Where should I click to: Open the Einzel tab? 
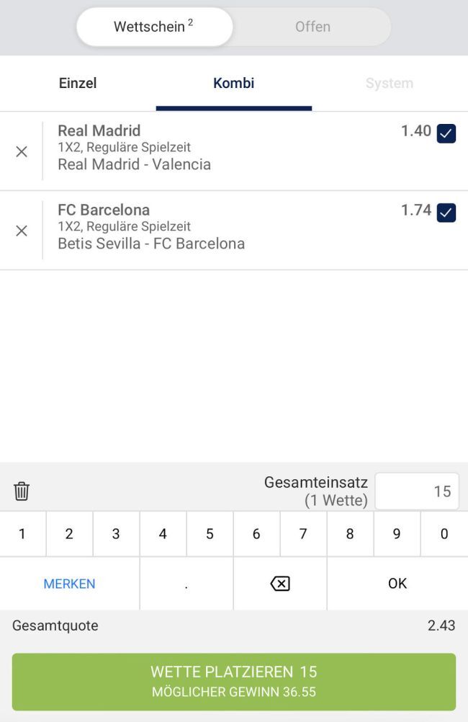[78, 84]
